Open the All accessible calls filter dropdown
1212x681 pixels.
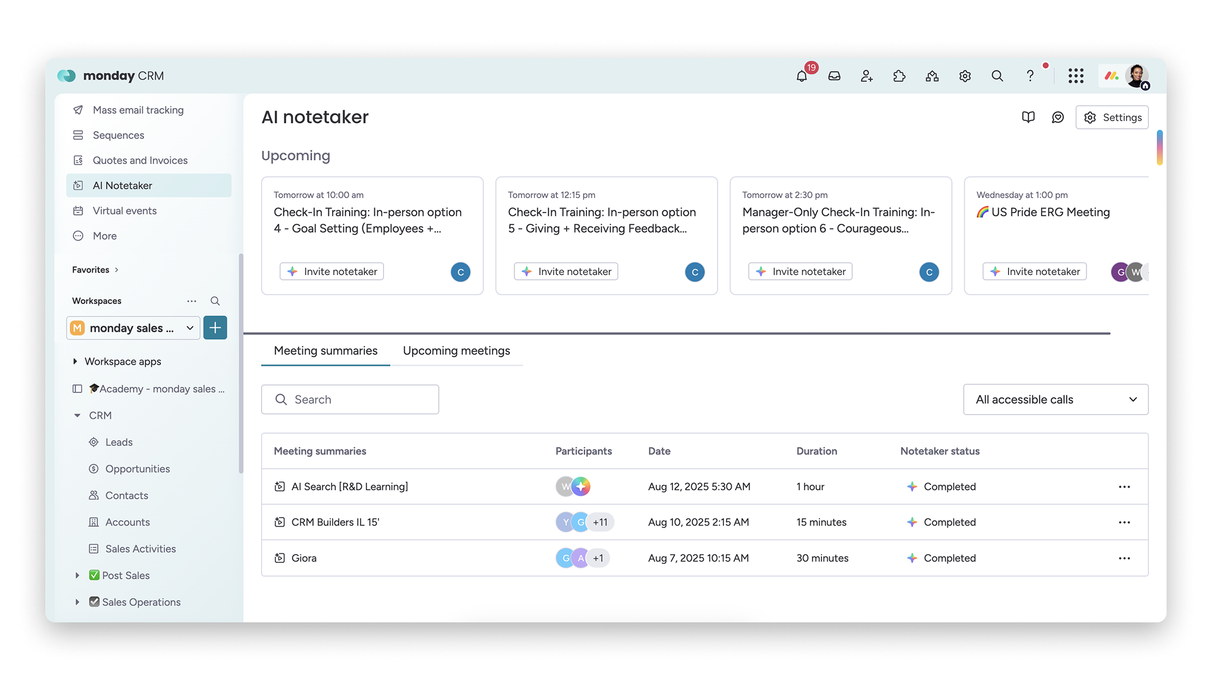pyautogui.click(x=1055, y=399)
